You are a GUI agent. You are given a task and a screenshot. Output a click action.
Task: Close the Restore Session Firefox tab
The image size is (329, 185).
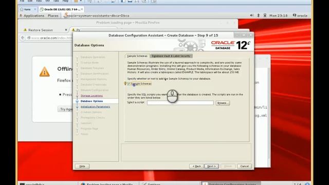[66, 30]
